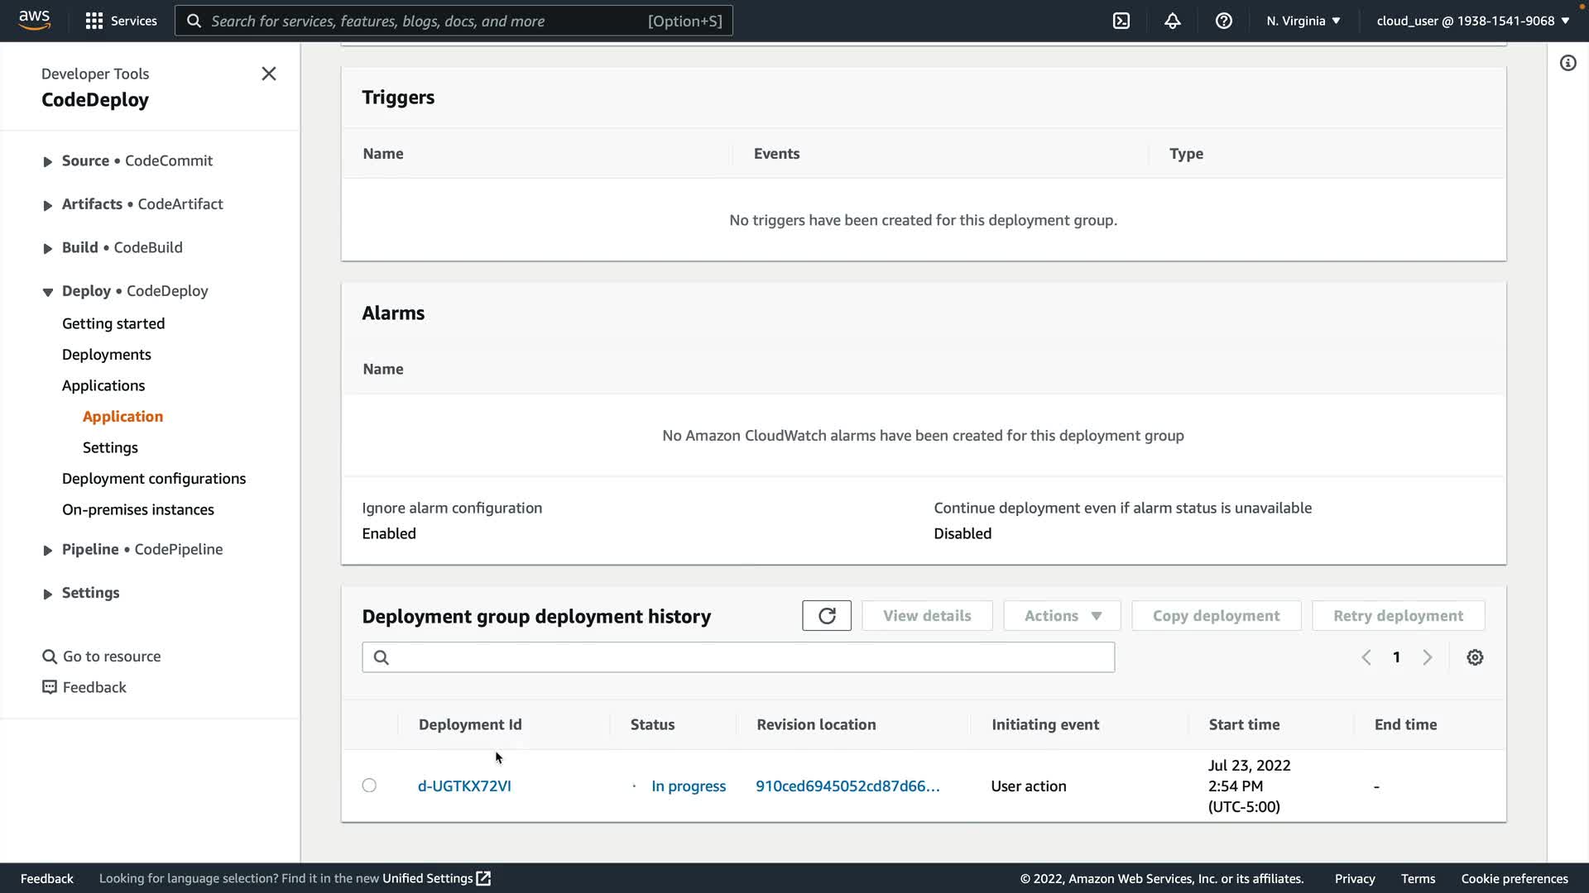Open AWS CloudShell icon in top bar
This screenshot has width=1589, height=893.
[x=1121, y=21]
